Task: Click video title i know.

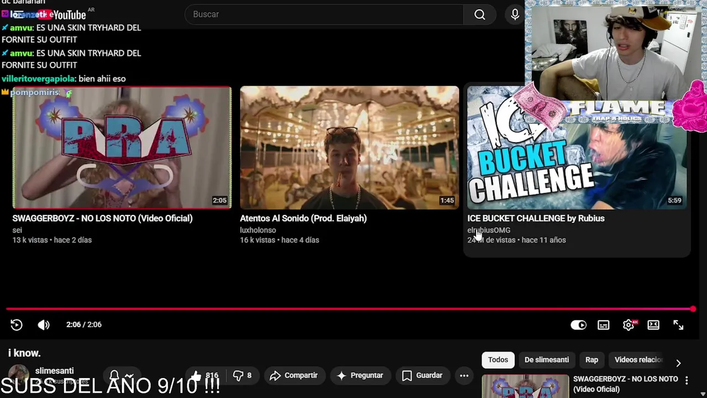Action: (24, 353)
